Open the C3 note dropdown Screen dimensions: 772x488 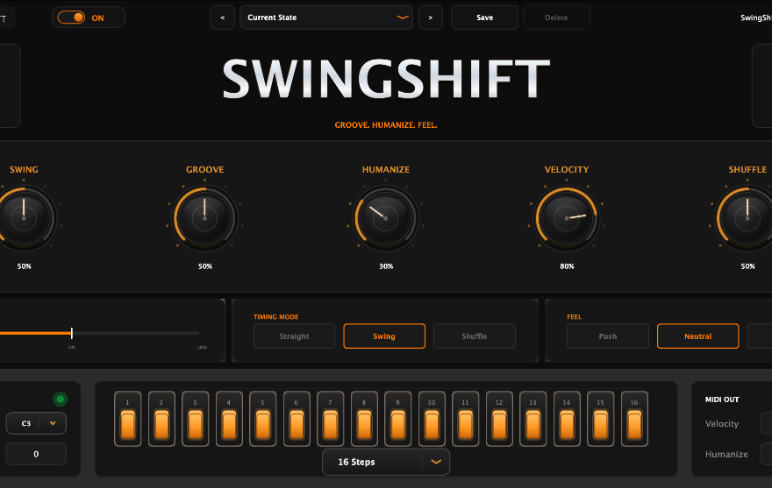click(x=36, y=423)
